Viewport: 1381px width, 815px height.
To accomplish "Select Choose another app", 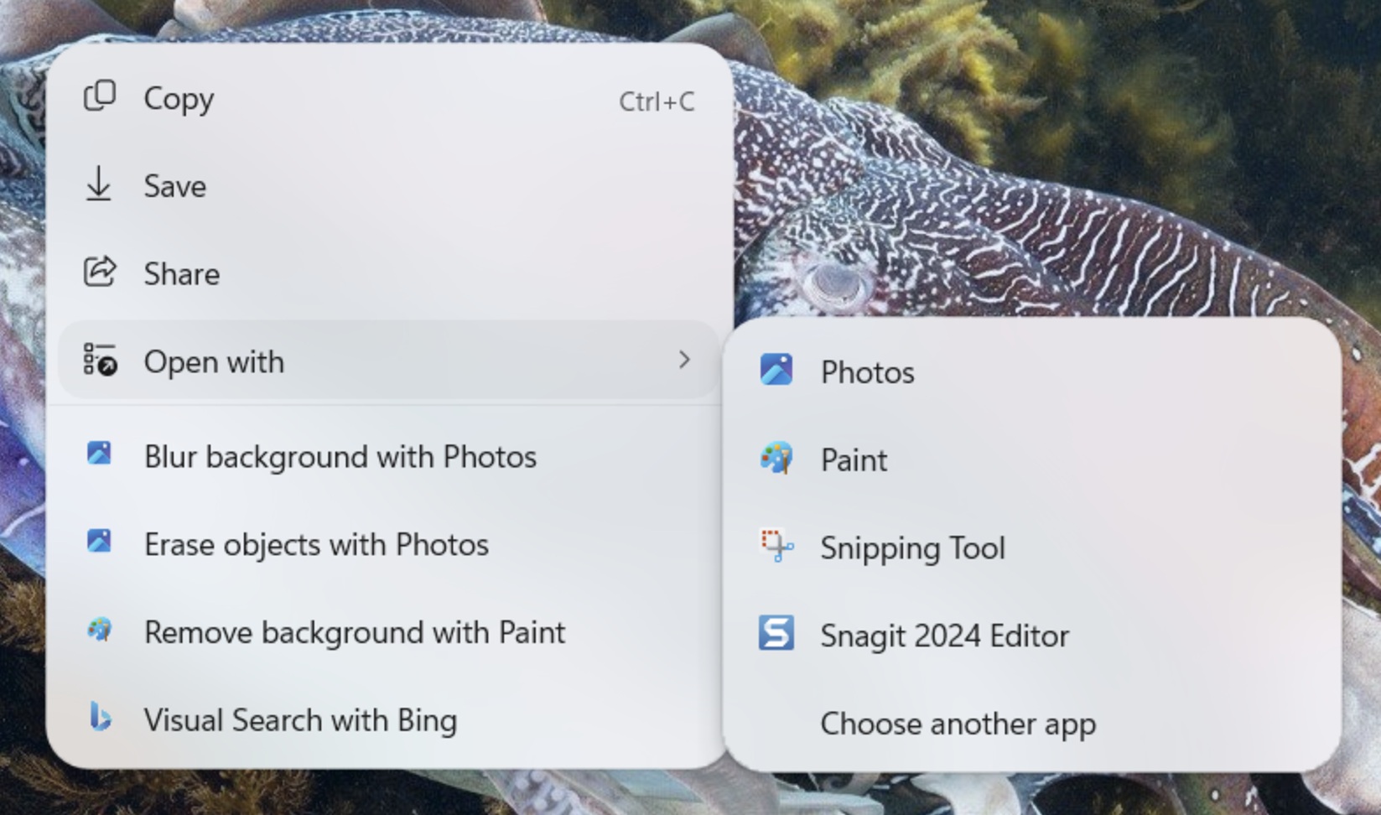I will click(1031, 723).
